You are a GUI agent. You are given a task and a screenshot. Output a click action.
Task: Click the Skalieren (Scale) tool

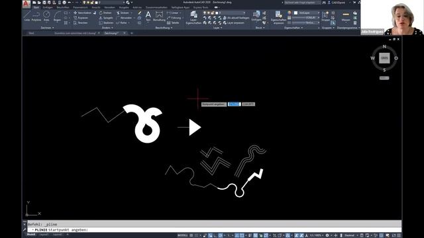click(x=106, y=23)
